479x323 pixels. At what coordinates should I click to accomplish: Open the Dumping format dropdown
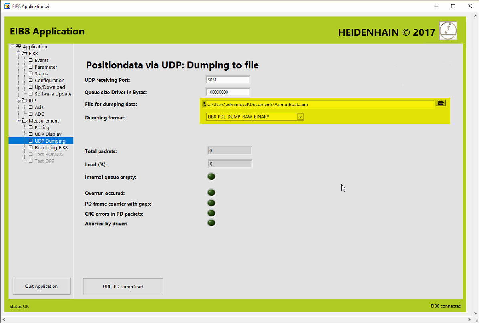(x=300, y=117)
